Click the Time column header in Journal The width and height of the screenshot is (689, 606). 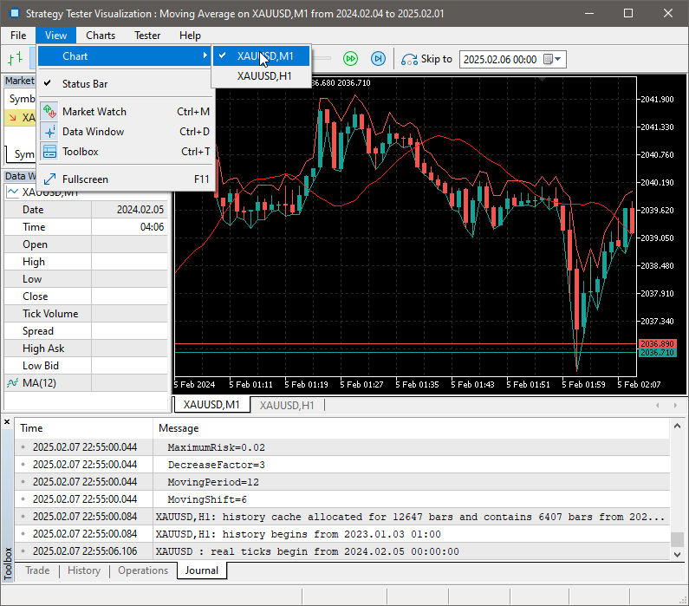(83, 428)
